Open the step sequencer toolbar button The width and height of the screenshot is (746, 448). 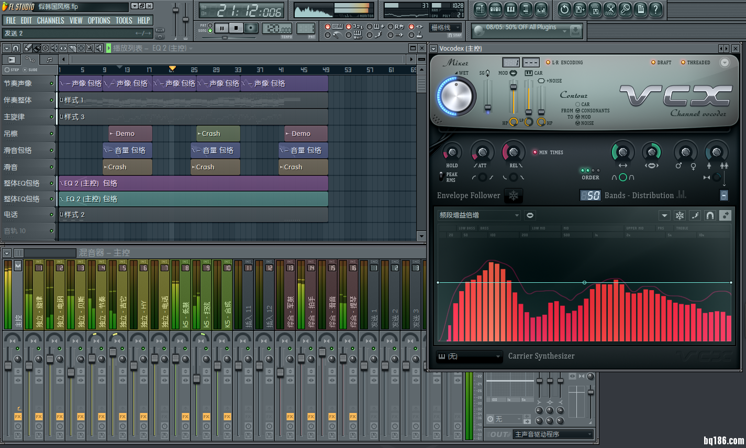(x=495, y=9)
